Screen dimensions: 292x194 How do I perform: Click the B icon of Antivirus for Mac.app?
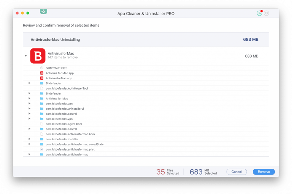42,73
